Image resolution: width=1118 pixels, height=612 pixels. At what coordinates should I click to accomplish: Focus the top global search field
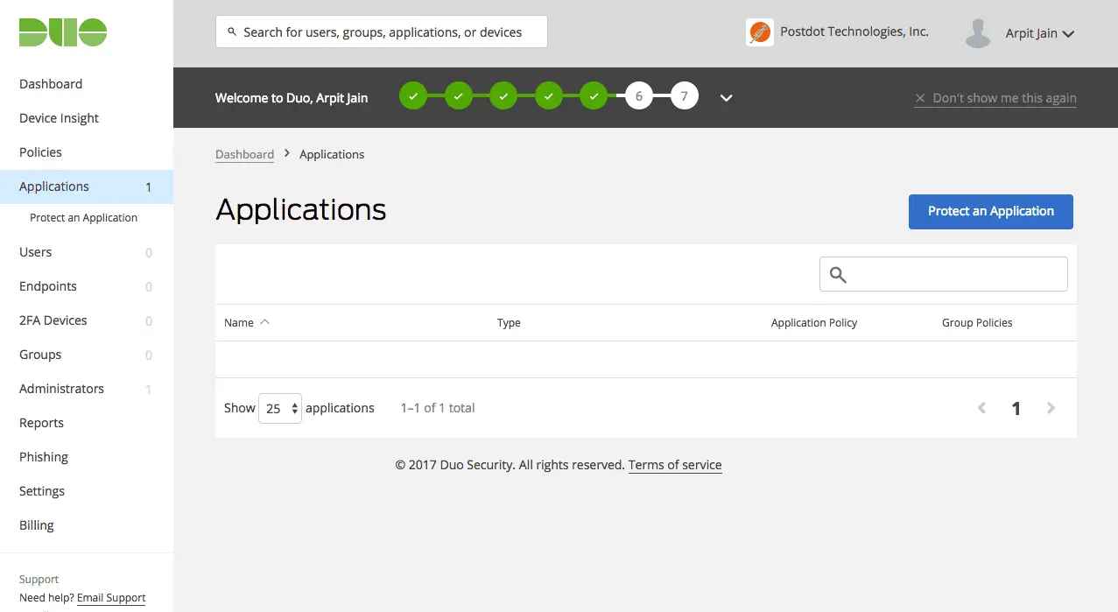coord(382,32)
